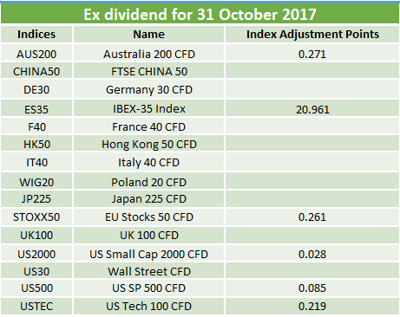Screen dimensions: 400x317
Task: Click the USTEC index cell
Action: point(36,306)
